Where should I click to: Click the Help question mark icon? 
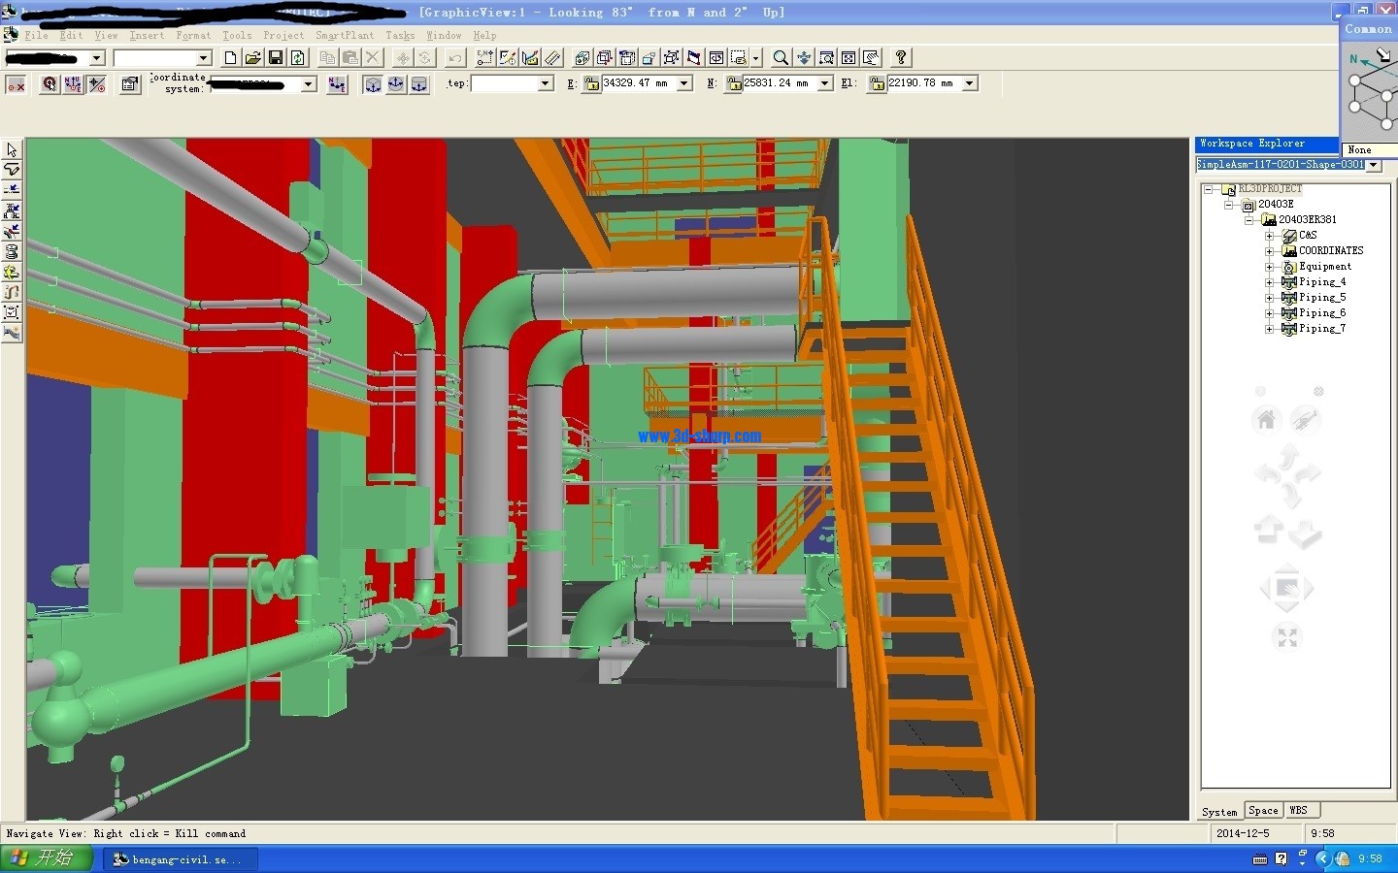click(x=901, y=58)
